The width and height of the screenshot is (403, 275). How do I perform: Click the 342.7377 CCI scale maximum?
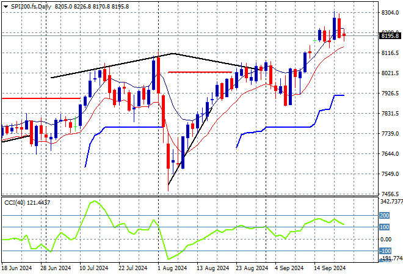pyautogui.click(x=391, y=202)
